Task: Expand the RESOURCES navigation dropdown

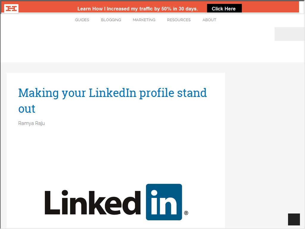Action: point(179,20)
